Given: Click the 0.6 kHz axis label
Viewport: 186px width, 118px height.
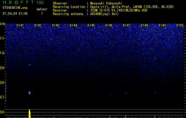Looking at the screenshot, I should pos(2,112).
